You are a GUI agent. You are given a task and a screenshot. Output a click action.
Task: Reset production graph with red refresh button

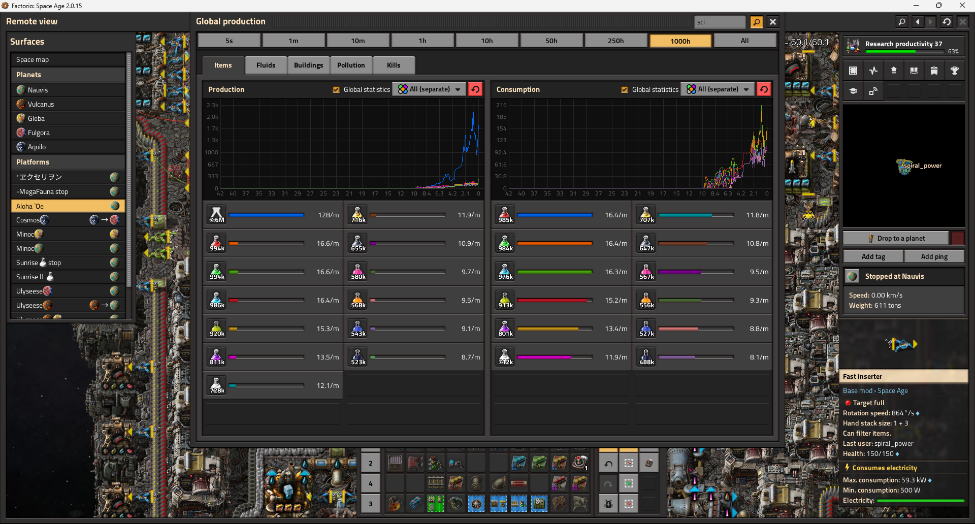[475, 89]
